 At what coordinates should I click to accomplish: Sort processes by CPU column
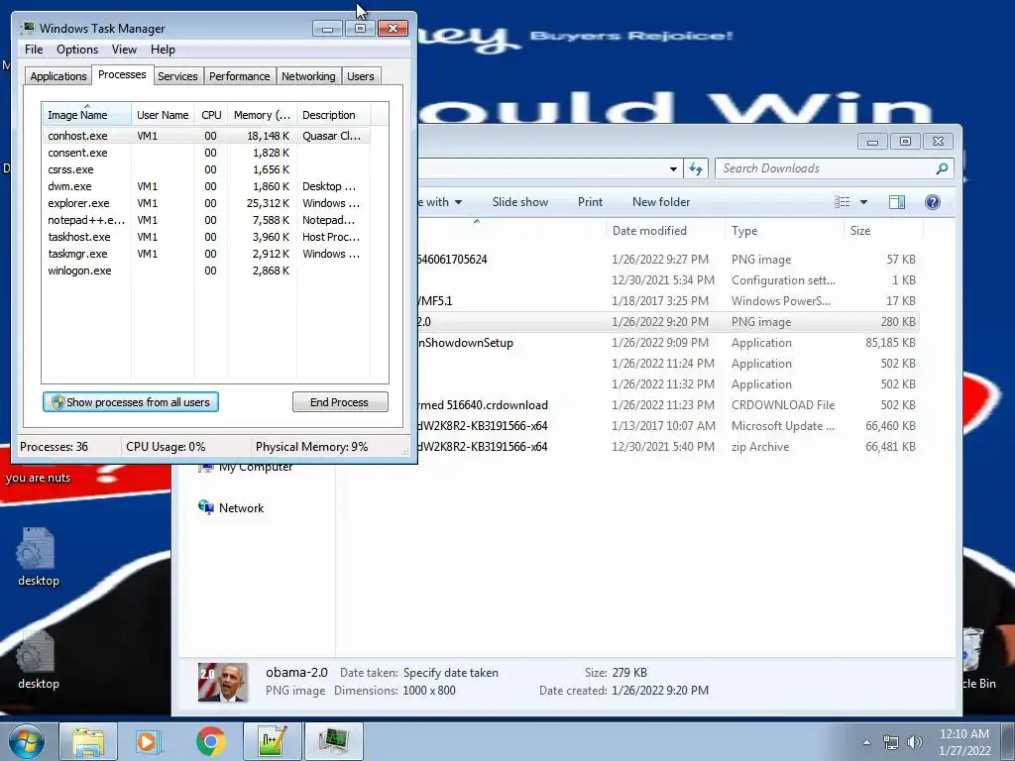[211, 115]
